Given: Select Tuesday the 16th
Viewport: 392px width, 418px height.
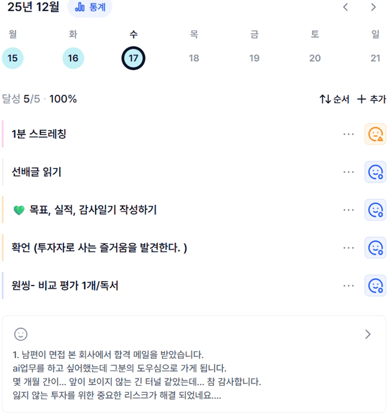Looking at the screenshot, I should tap(73, 58).
